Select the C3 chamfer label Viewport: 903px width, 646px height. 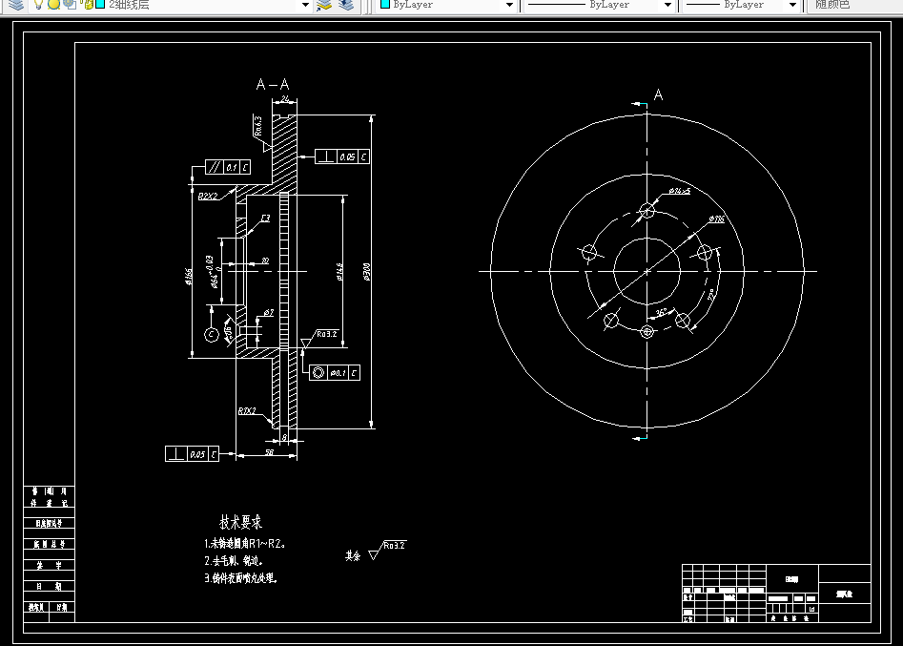pyautogui.click(x=265, y=219)
